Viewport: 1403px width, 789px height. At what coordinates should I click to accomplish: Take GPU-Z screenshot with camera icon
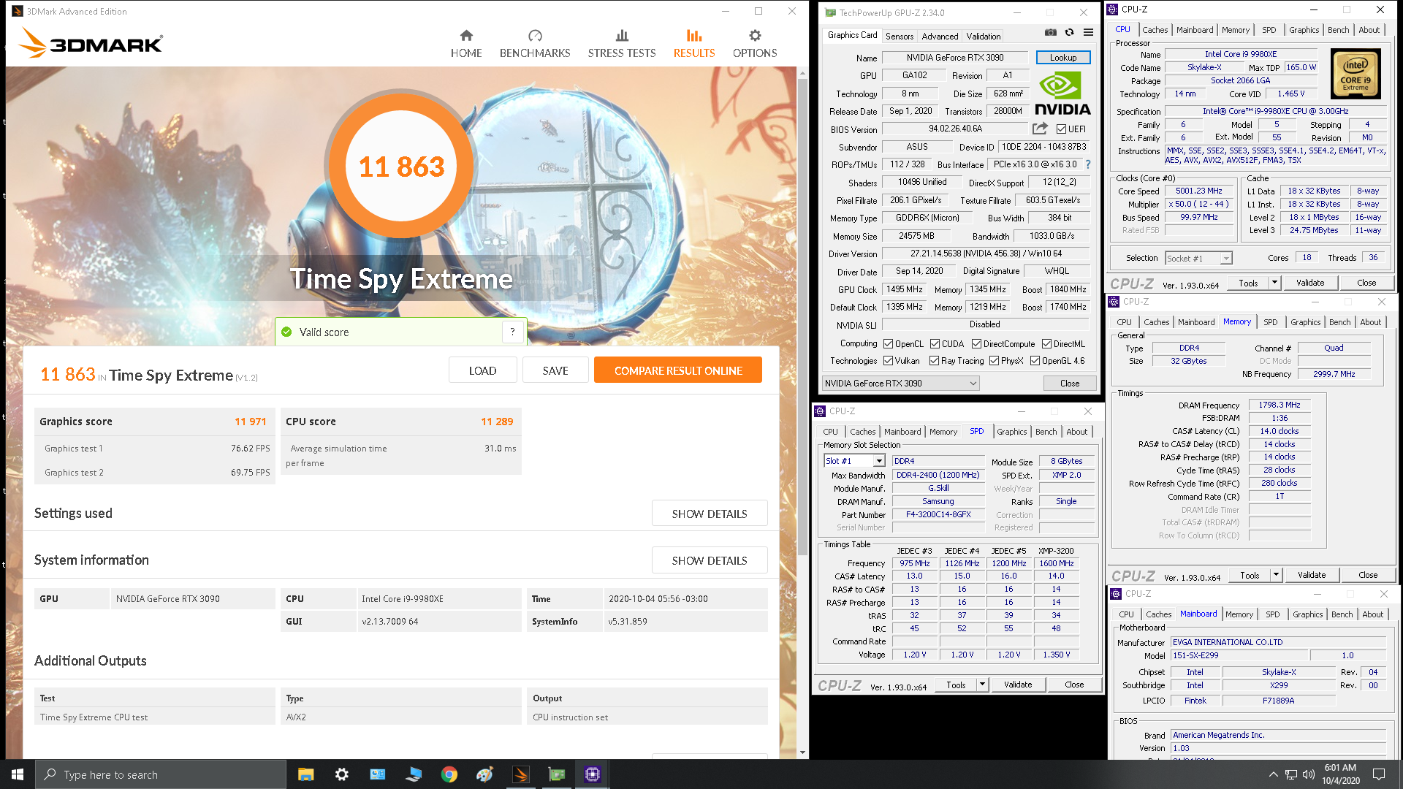tap(1050, 32)
